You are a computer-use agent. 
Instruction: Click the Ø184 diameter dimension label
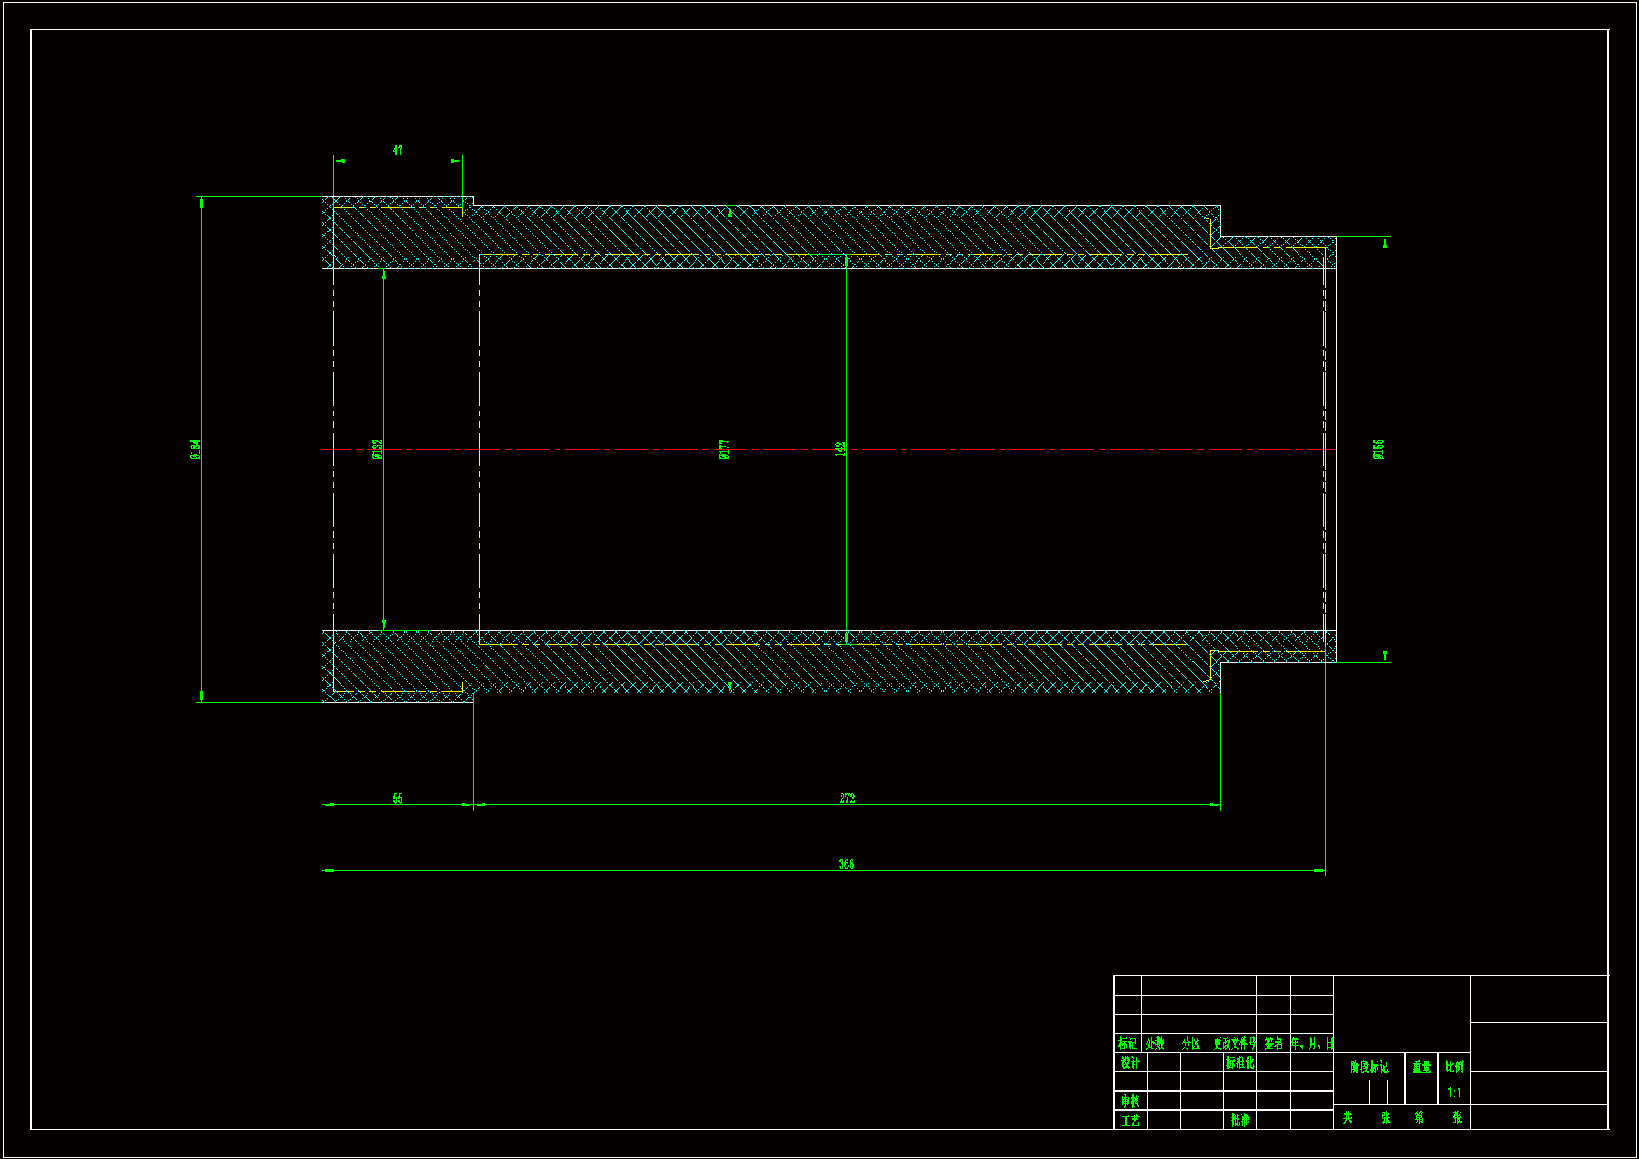click(x=196, y=449)
